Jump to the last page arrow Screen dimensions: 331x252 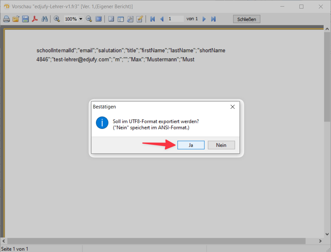point(213,19)
